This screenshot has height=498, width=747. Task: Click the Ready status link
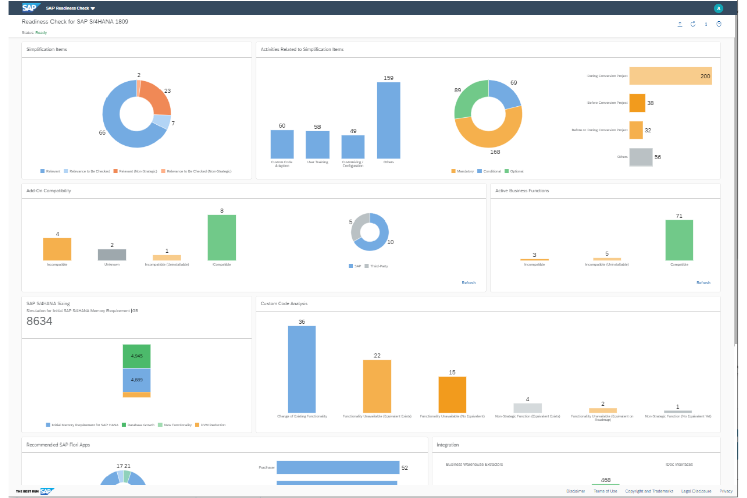(40, 32)
